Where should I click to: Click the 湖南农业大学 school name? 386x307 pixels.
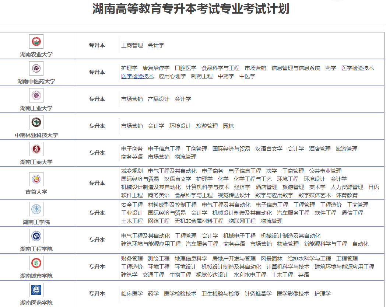[x=36, y=55]
